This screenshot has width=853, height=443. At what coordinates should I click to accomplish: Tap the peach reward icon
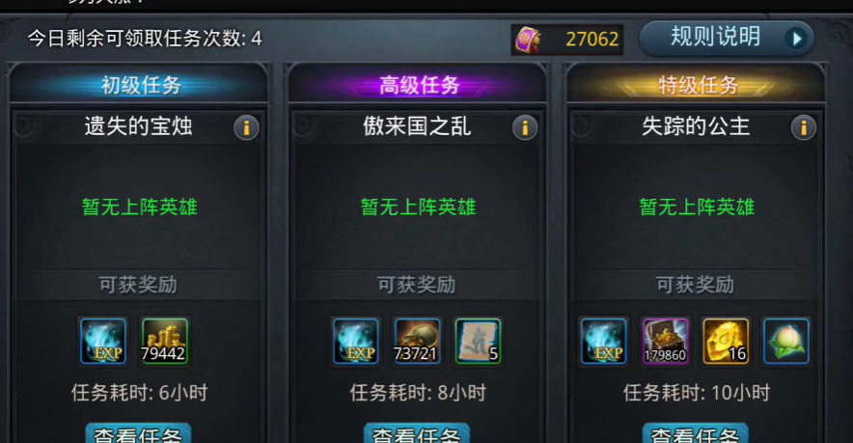tap(786, 342)
